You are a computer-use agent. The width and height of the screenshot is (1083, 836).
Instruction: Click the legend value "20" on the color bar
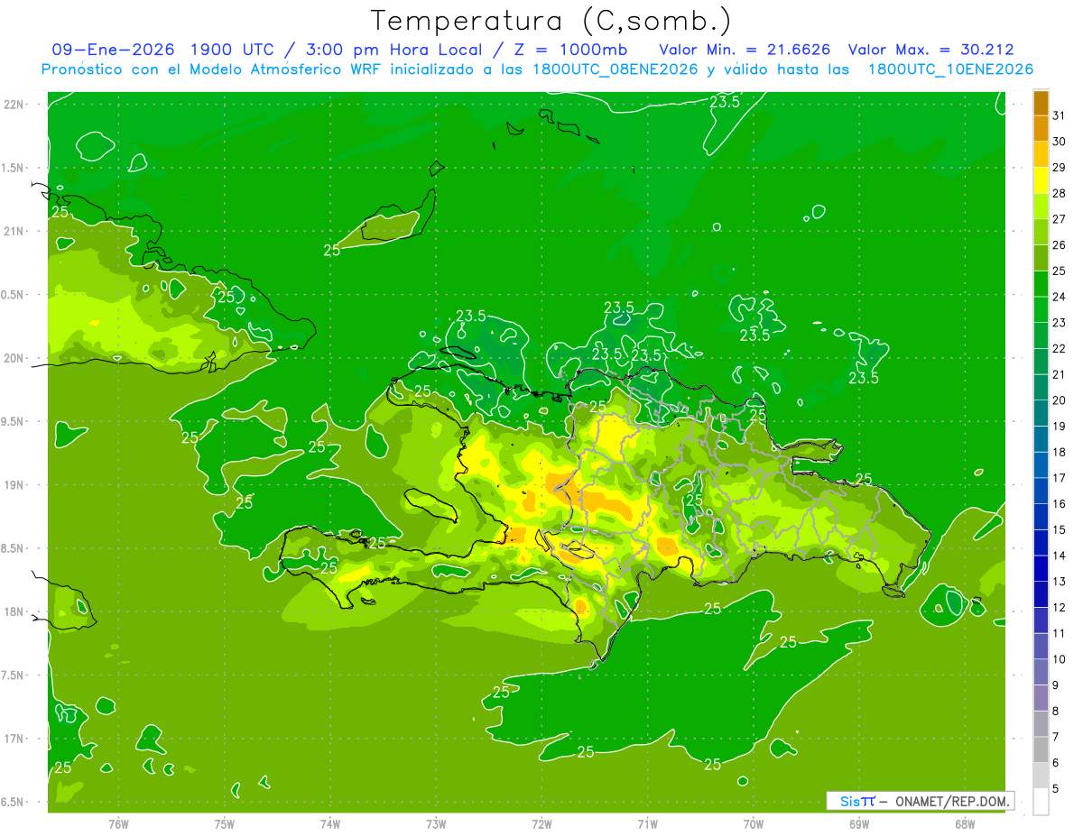pos(1060,400)
